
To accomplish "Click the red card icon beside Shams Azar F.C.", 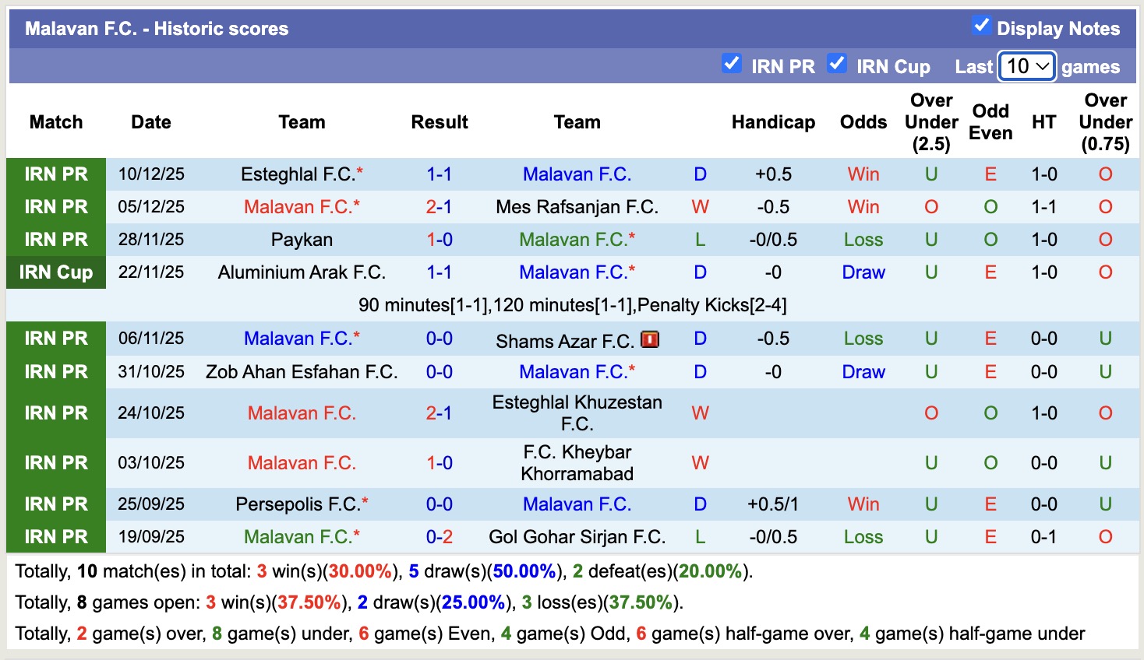I will click(x=650, y=339).
